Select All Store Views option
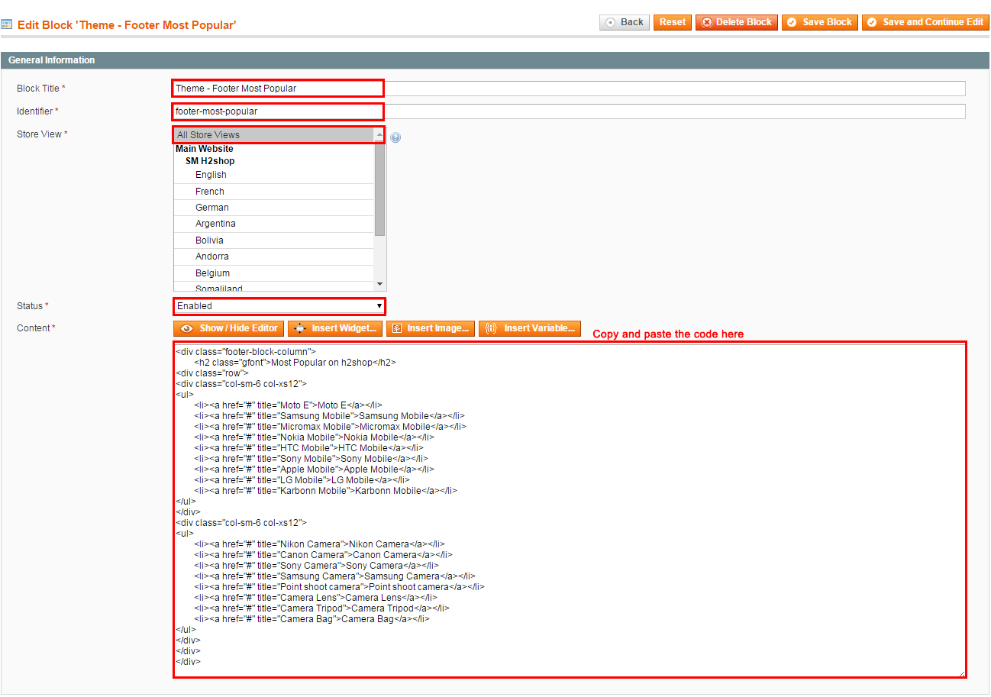Viewport: 991px width, 697px height. (274, 135)
